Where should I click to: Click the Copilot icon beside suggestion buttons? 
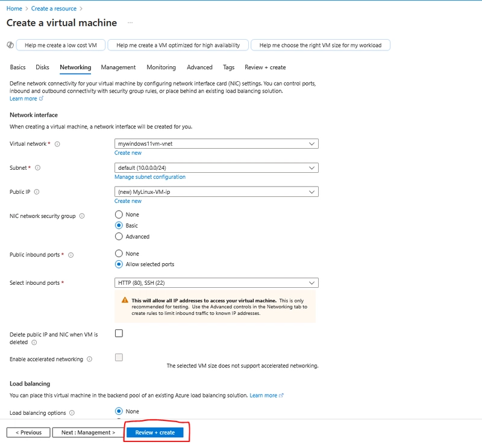point(10,45)
